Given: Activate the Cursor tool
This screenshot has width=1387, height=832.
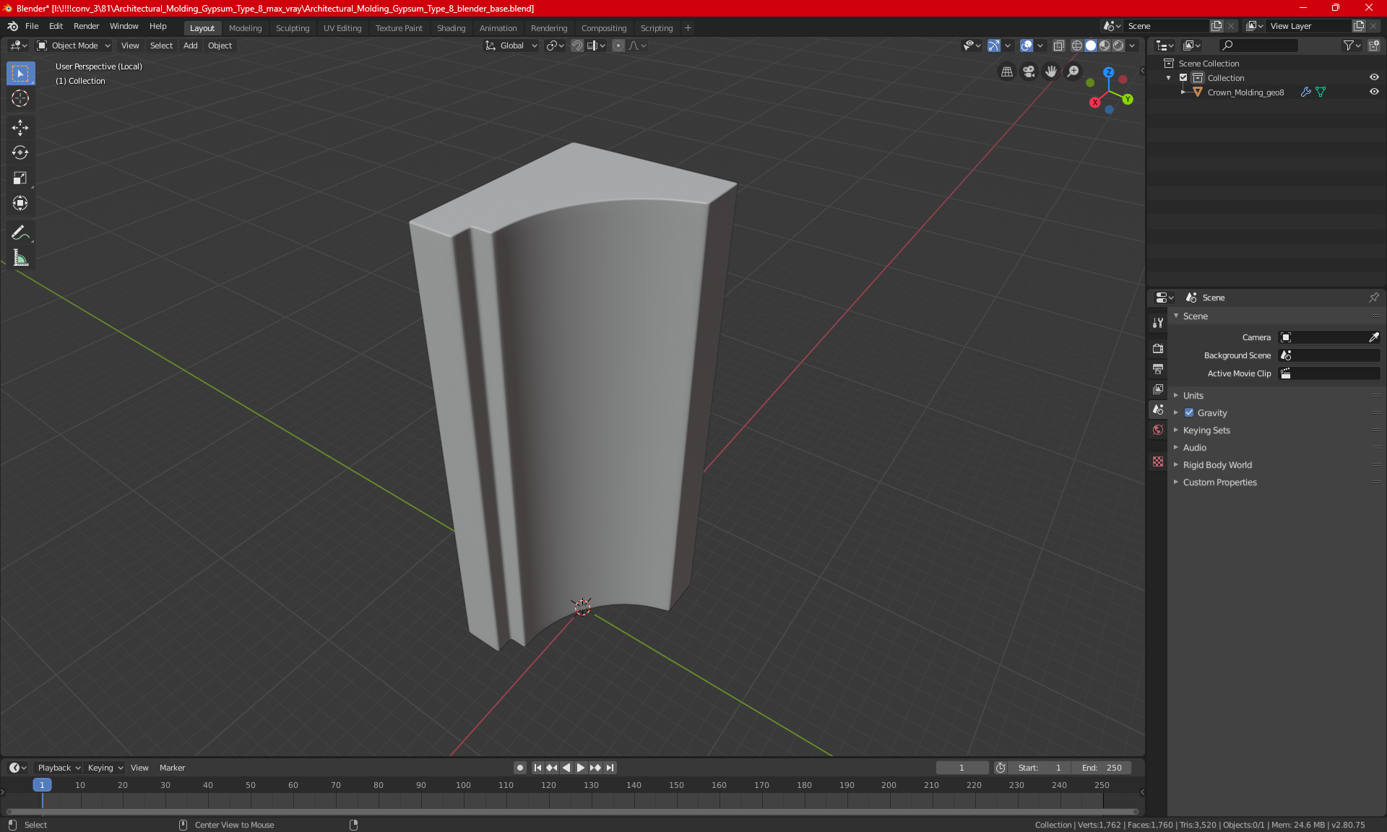Looking at the screenshot, I should [x=20, y=98].
